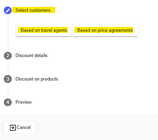Viewport: 158px width, 140px height.
Task: Switch to the Preview step
Action: coord(23,102)
